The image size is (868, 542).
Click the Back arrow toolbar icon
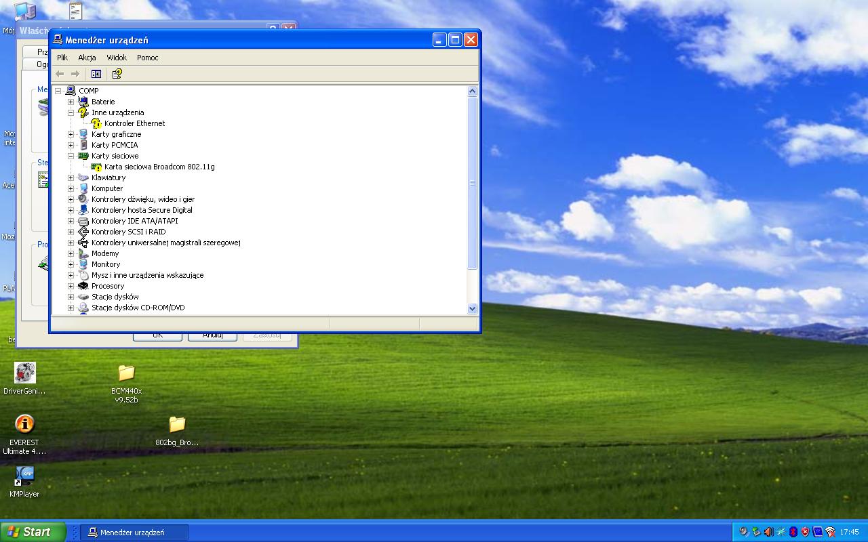[x=60, y=74]
